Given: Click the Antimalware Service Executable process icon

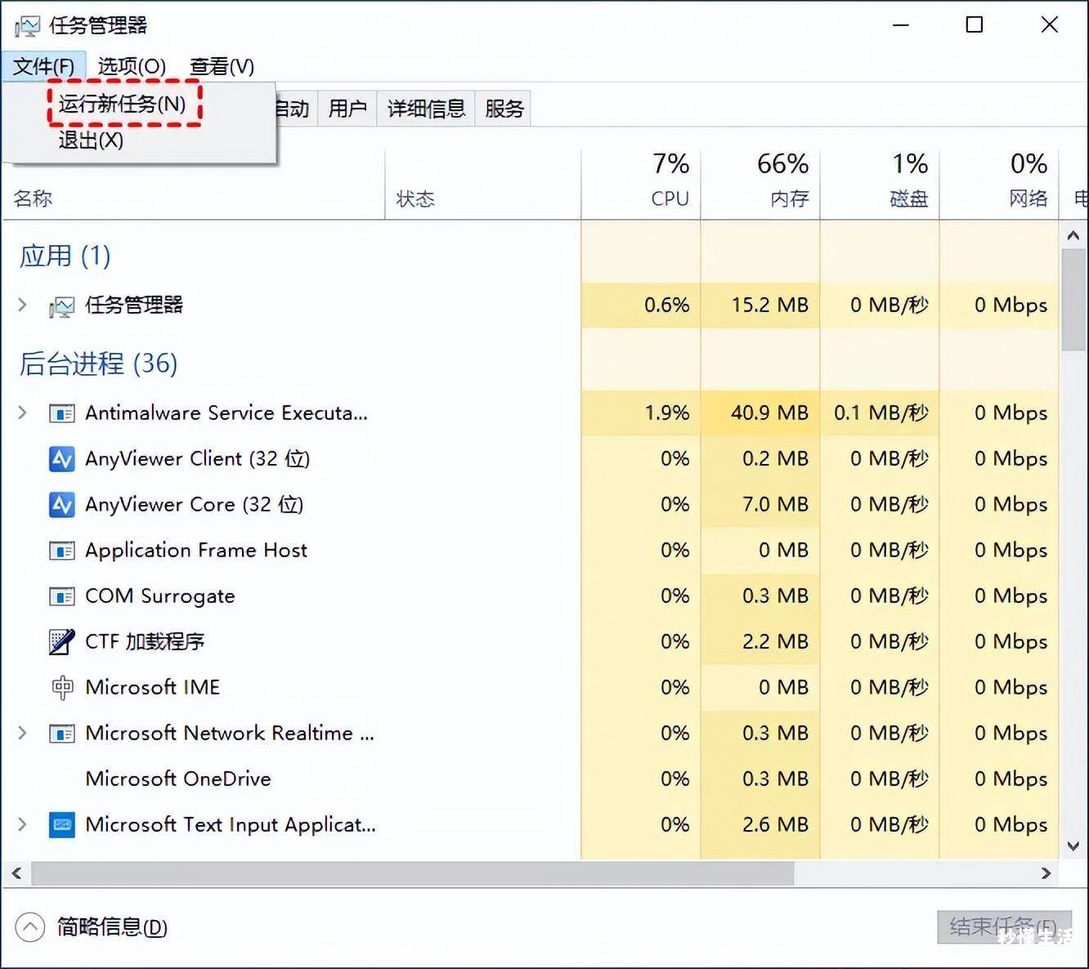Looking at the screenshot, I should 62,413.
